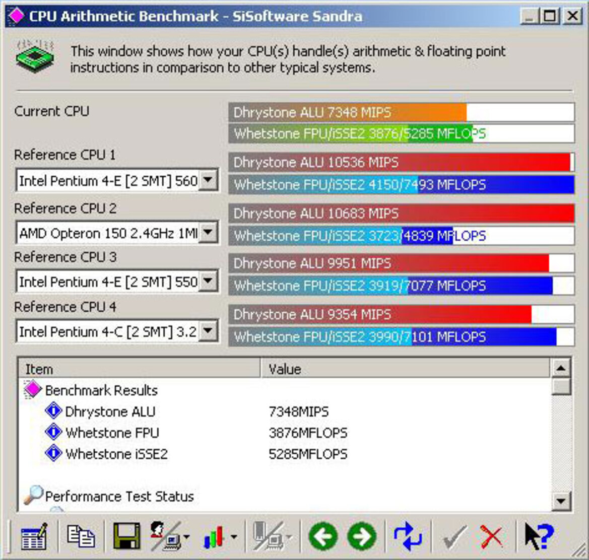Select the AMD Opteron 150 combo box

click(117, 233)
